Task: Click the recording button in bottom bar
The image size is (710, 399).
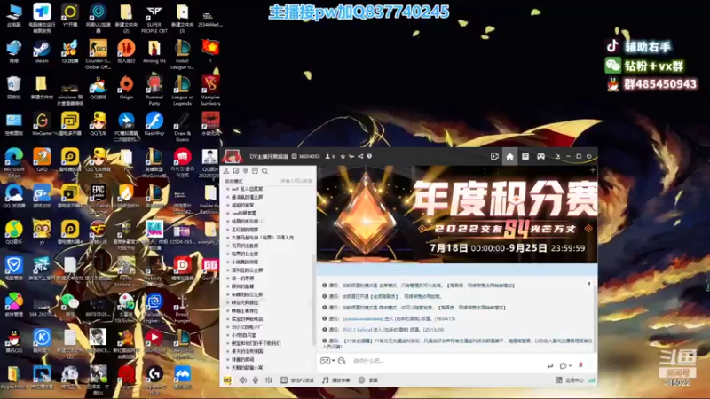Action: pyautogui.click(x=368, y=380)
